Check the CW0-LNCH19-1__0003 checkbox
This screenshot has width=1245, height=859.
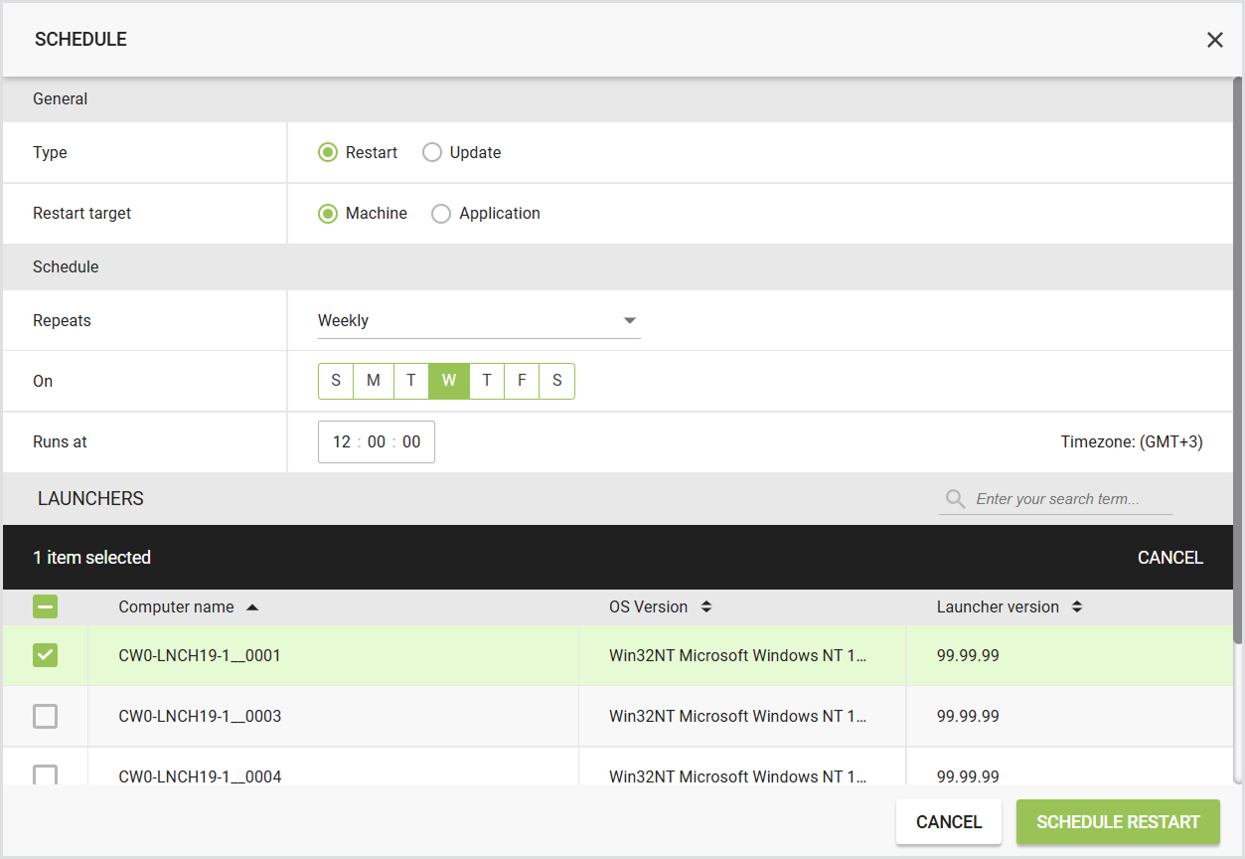click(46, 716)
